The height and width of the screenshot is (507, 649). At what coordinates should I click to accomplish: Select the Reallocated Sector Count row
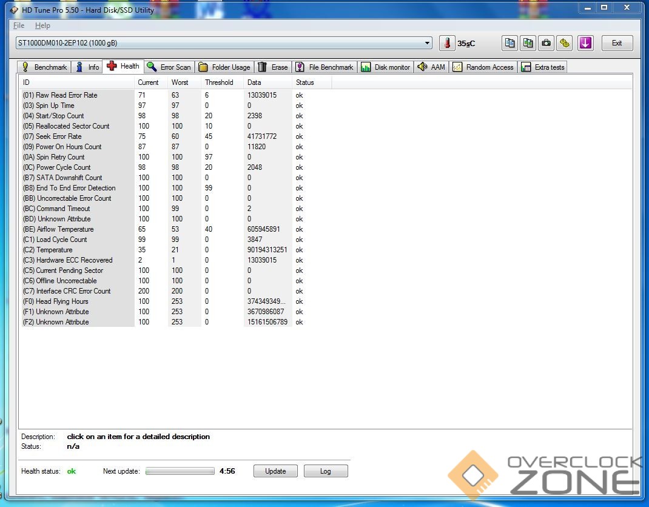(x=73, y=126)
